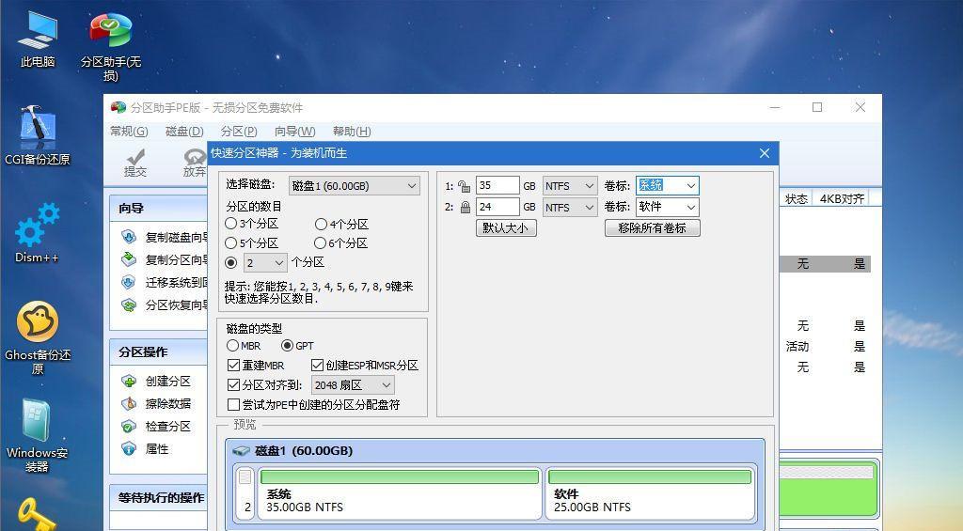This screenshot has width=963, height=531.
Task: Open the golden key desktop icon
Action: [x=36, y=514]
